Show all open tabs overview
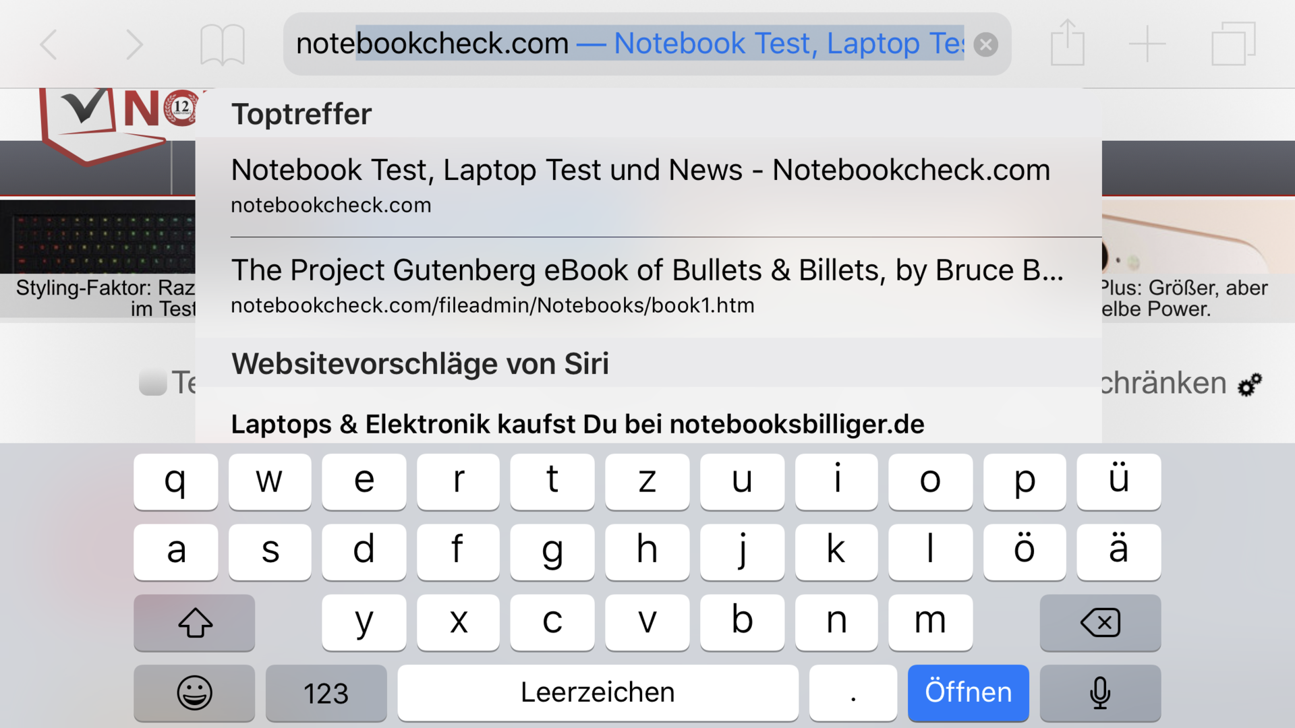1295x728 pixels. coord(1233,44)
